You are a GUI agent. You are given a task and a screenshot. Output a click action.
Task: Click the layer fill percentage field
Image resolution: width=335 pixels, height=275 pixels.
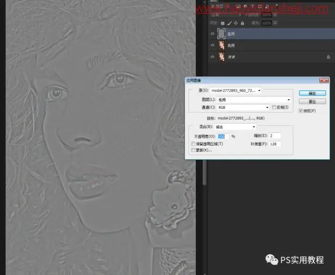pyautogui.click(x=267, y=23)
